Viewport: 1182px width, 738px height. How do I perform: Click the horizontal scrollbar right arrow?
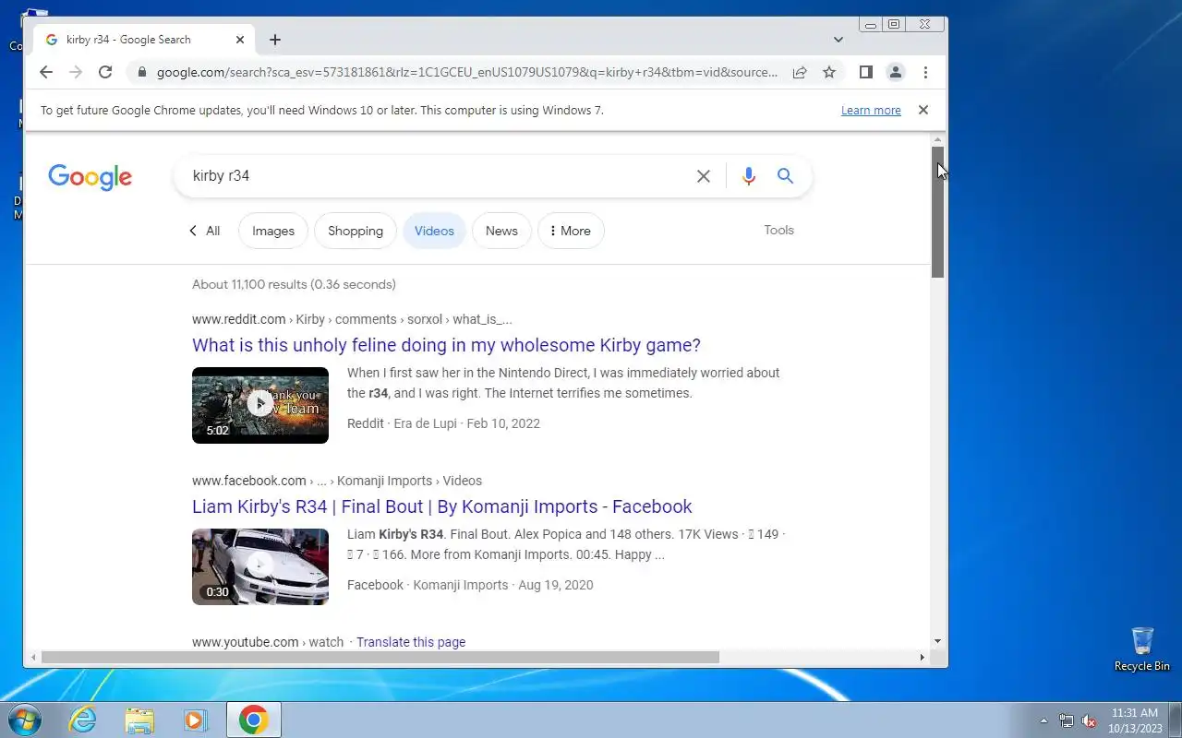(x=922, y=657)
